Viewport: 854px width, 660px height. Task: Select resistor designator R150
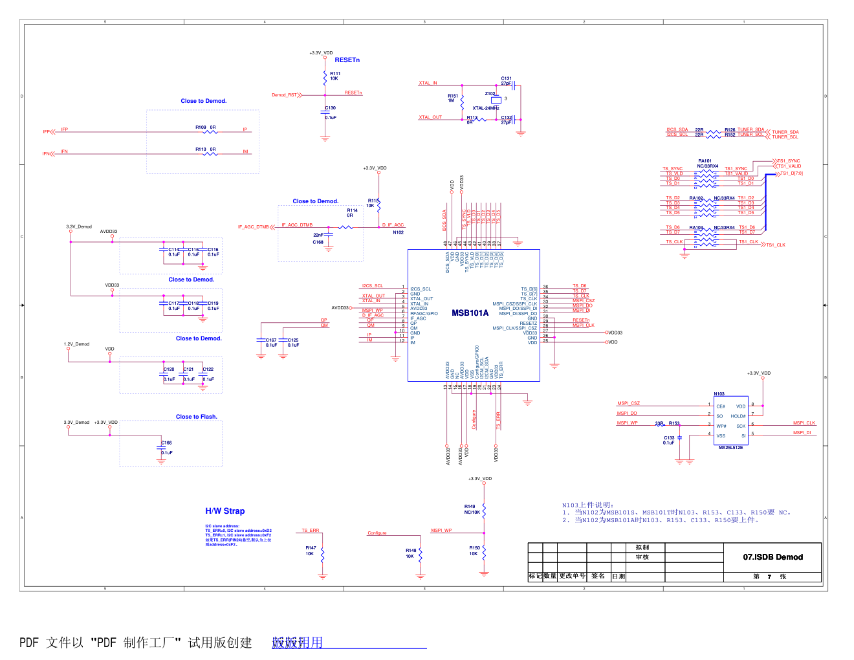(475, 548)
